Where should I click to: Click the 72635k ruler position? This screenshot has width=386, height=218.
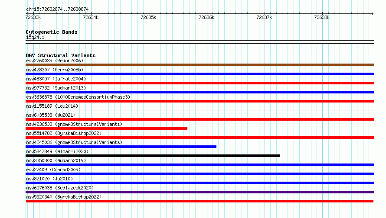tap(148, 17)
